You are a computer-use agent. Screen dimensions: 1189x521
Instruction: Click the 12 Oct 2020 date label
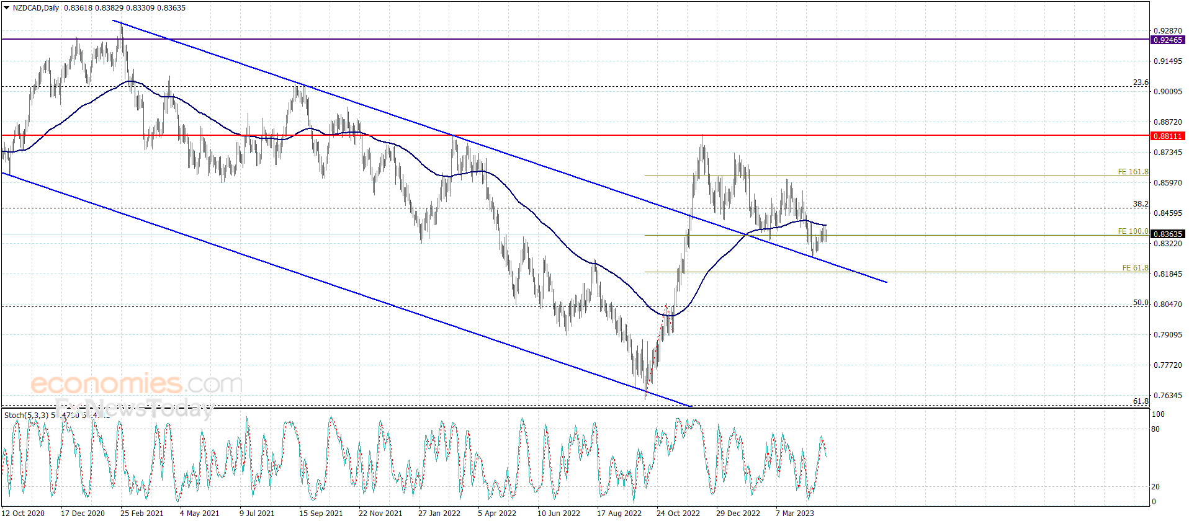23,513
